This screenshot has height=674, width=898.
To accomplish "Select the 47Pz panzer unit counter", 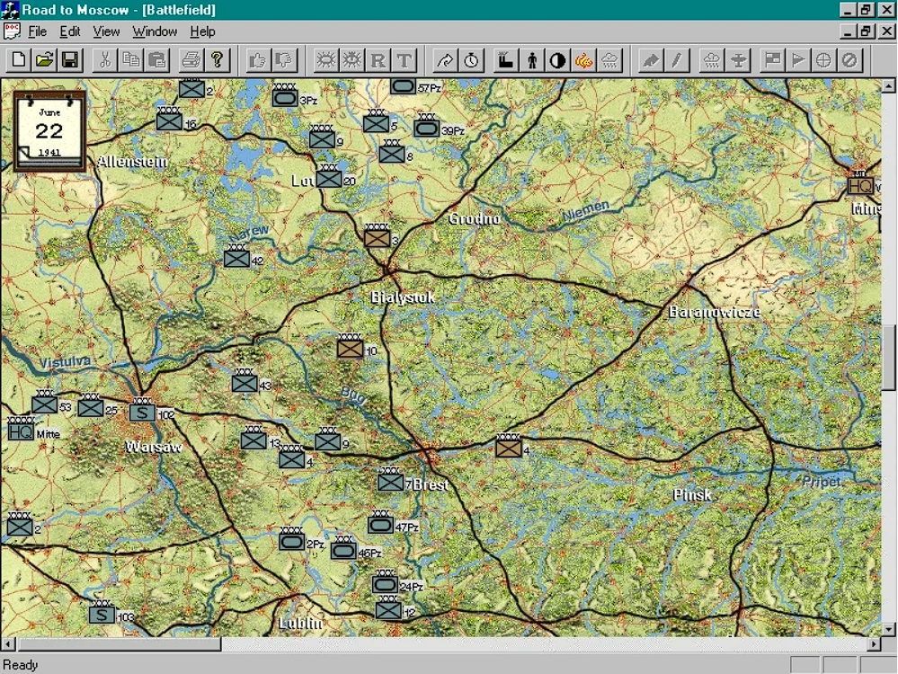I will [380, 522].
